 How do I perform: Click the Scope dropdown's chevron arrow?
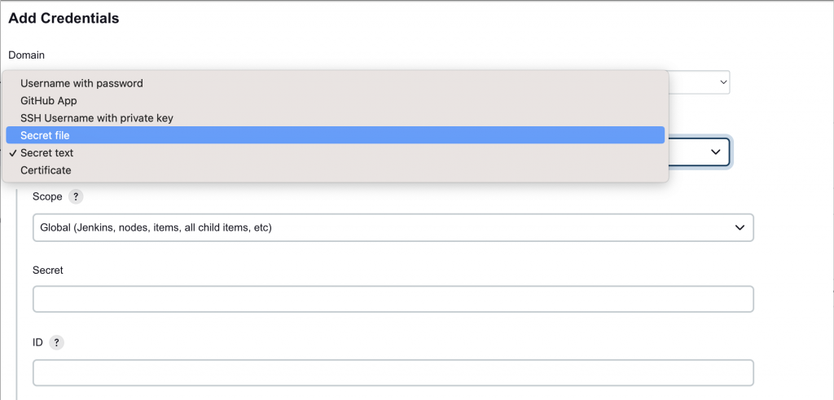tap(739, 227)
